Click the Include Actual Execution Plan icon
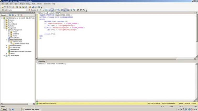Screen dimensions: 198x111 point(56,10)
